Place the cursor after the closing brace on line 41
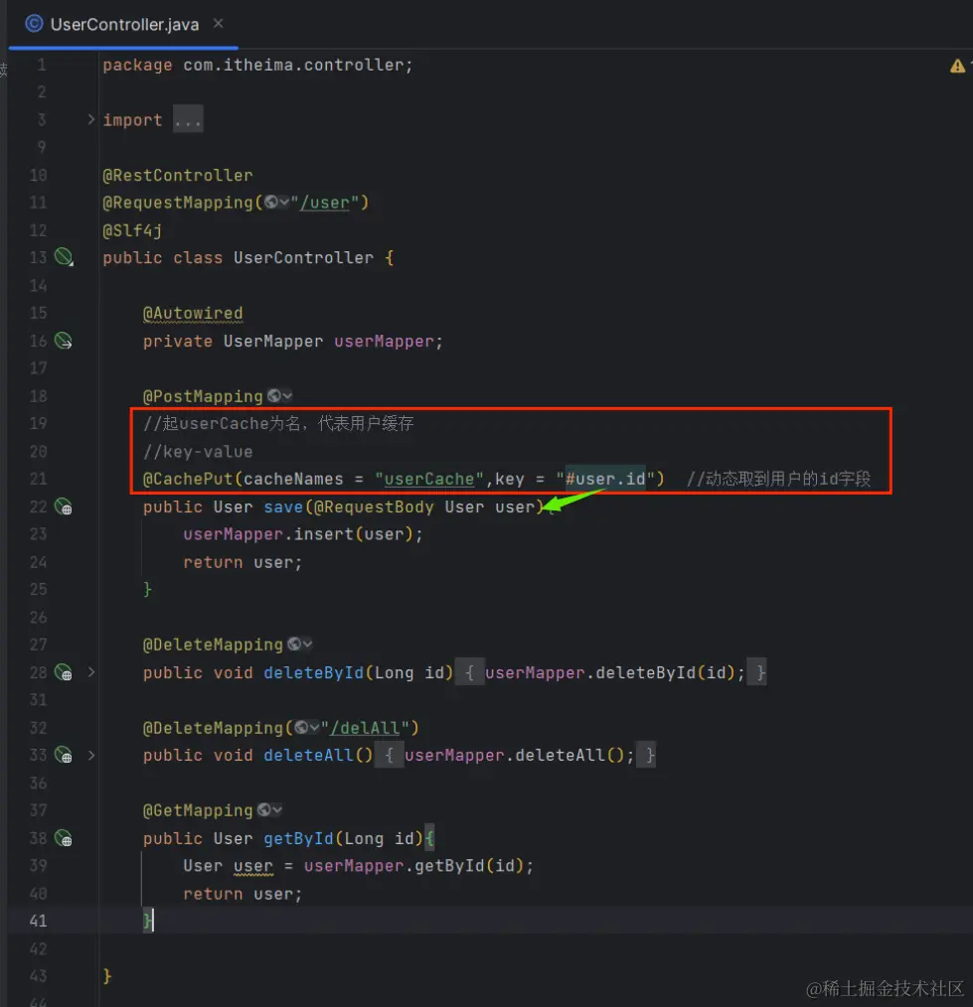 coord(154,921)
